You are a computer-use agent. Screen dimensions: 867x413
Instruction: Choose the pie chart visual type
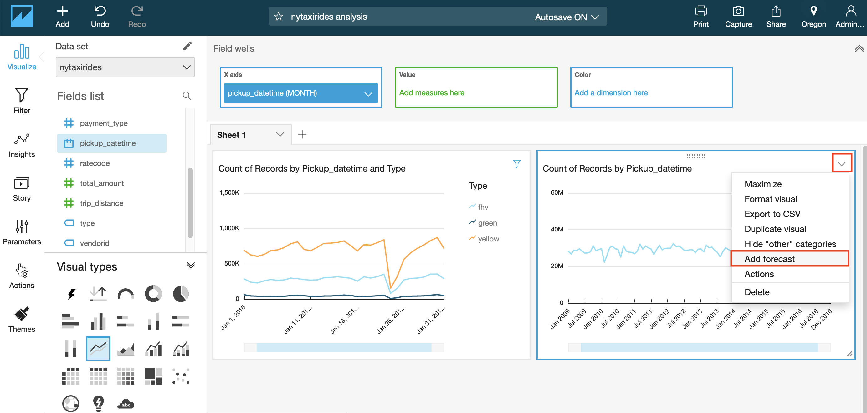click(181, 294)
